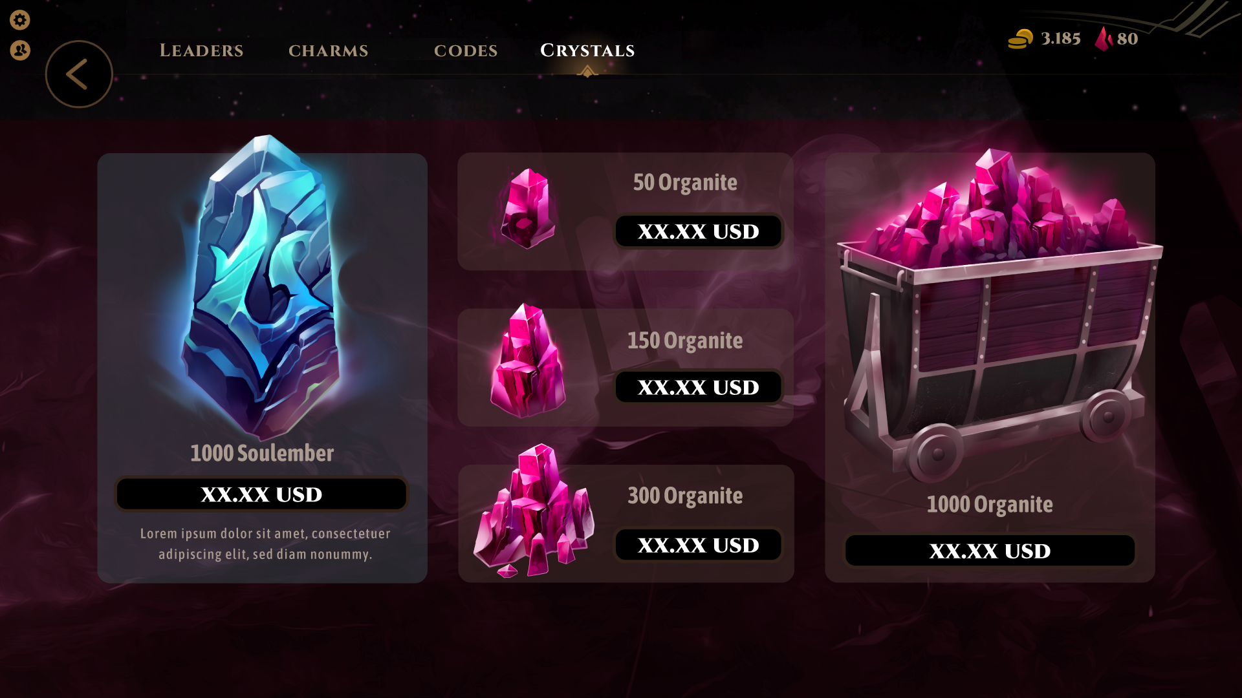Buy 150 Organite price button
Image resolution: width=1242 pixels, height=698 pixels.
698,387
